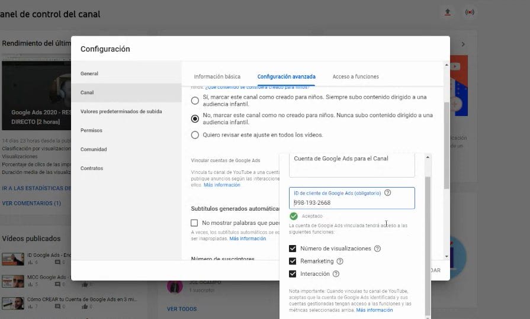The width and height of the screenshot is (530, 319).
Task: Click Más información link under Vincular cuentas
Action: [221, 185]
